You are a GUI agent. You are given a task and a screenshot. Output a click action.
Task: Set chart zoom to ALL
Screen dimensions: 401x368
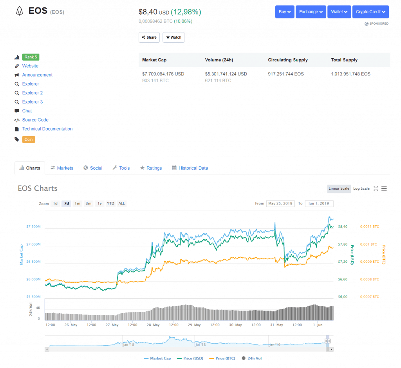coord(122,203)
